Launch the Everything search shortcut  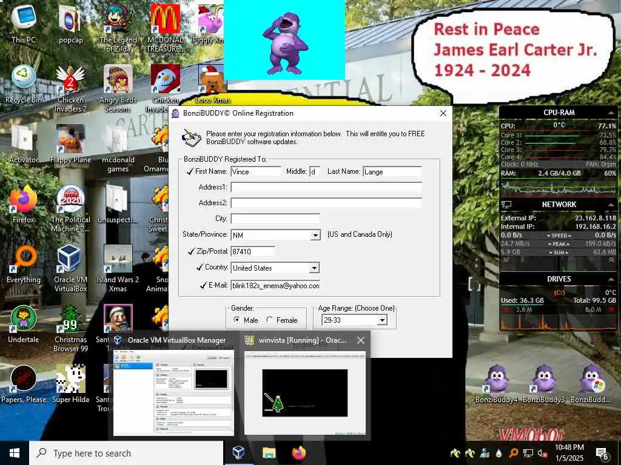24,264
